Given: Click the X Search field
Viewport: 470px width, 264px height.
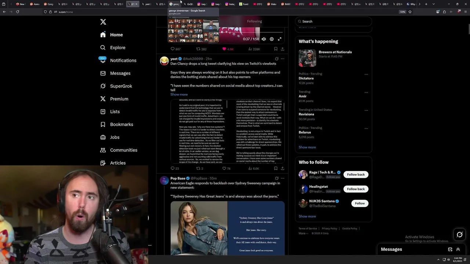Looking at the screenshot, I should click(x=333, y=21).
